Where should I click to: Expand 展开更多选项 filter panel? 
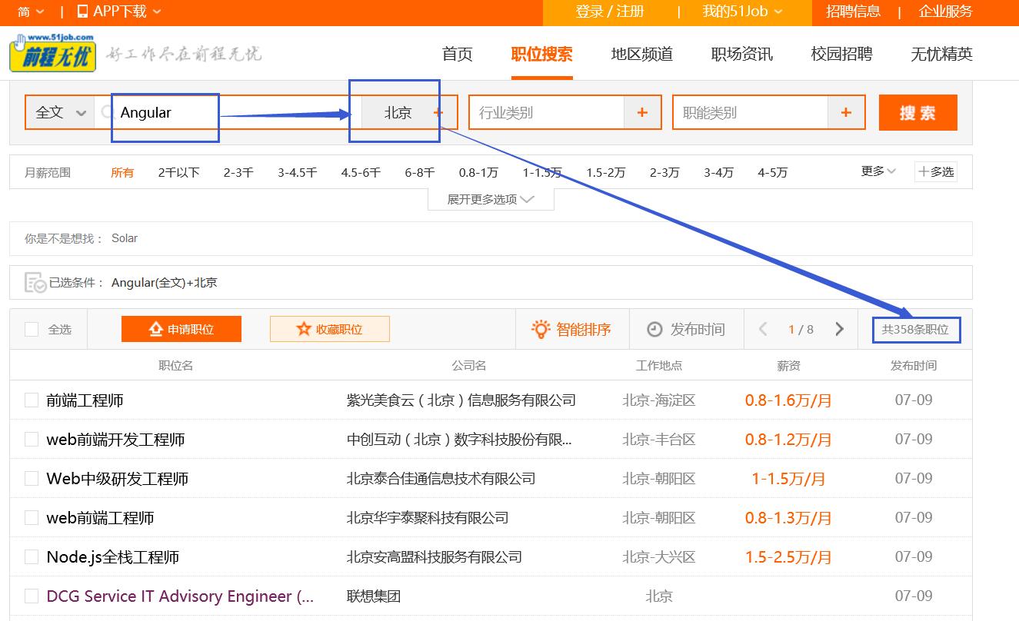click(491, 199)
